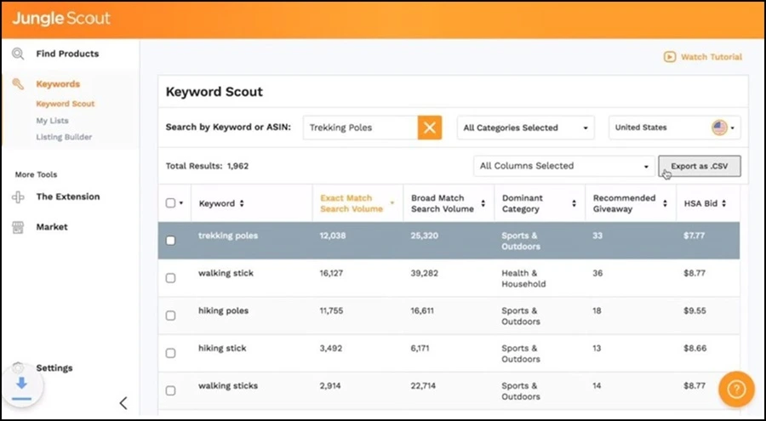Click the 12,038 exact match value
This screenshot has width=766, height=421.
pos(333,236)
